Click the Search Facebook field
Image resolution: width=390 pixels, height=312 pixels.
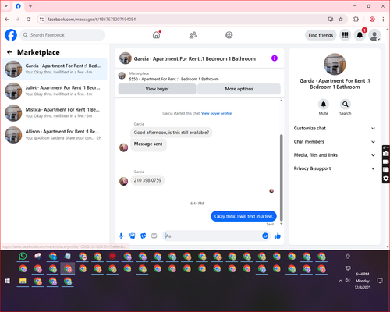tap(62, 35)
